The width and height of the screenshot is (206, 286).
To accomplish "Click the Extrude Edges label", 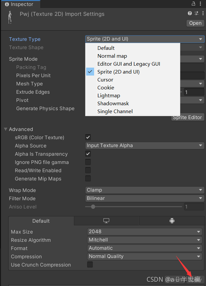I will tap(33, 92).
